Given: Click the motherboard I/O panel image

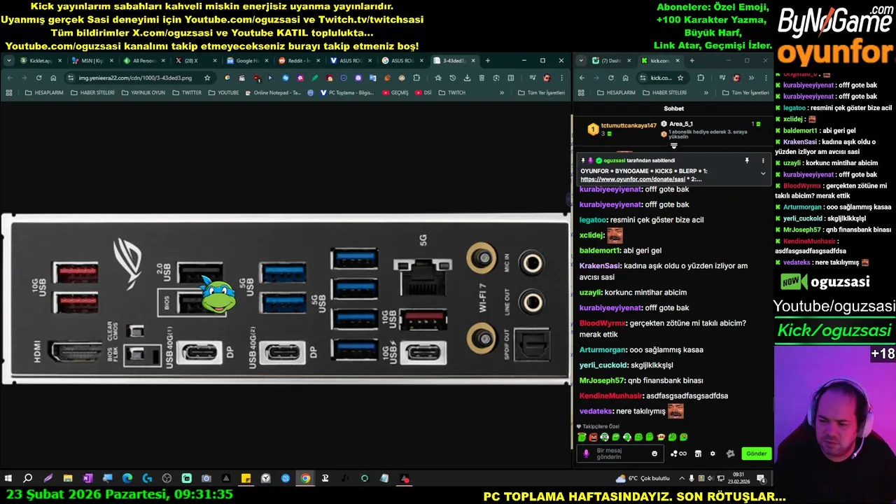Looking at the screenshot, I should coord(286,299).
